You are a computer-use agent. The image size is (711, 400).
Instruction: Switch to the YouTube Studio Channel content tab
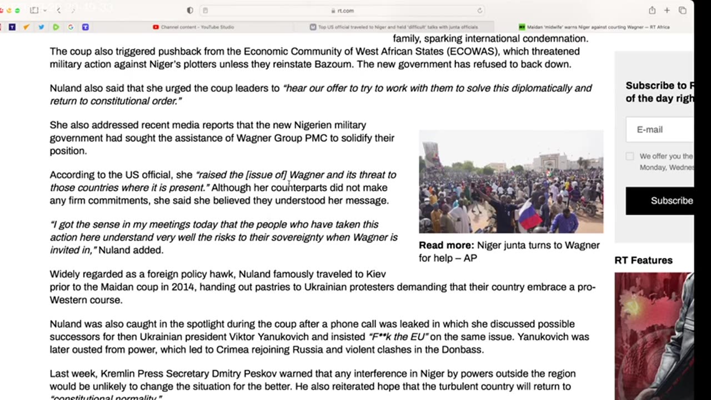click(193, 27)
